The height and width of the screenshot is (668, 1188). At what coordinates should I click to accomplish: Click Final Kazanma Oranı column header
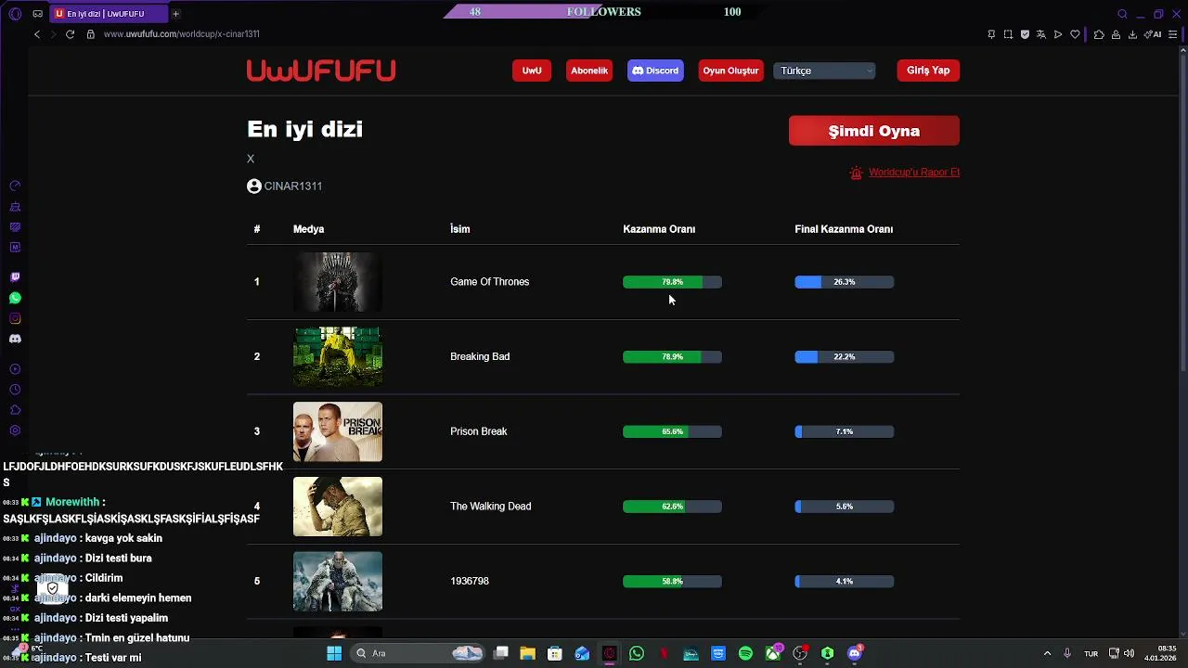844,229
